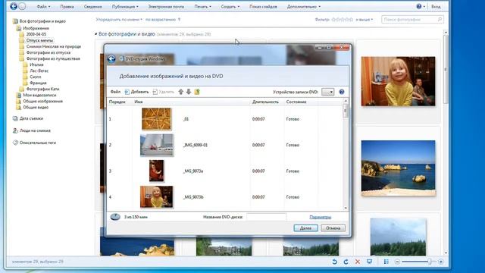
Task: Click Электронная почта
Action: point(166,7)
